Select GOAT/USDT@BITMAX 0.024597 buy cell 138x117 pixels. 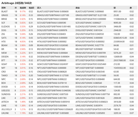[53, 64]
